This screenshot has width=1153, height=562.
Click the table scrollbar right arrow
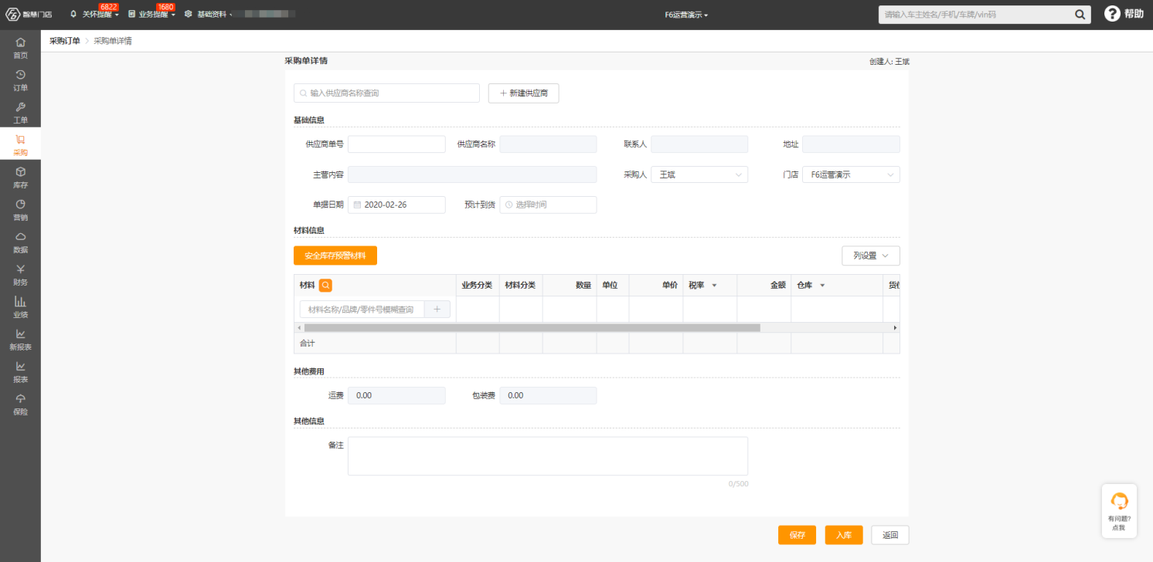point(896,328)
